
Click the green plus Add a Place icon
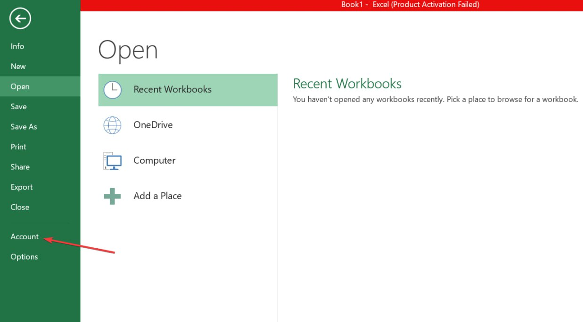click(x=113, y=196)
